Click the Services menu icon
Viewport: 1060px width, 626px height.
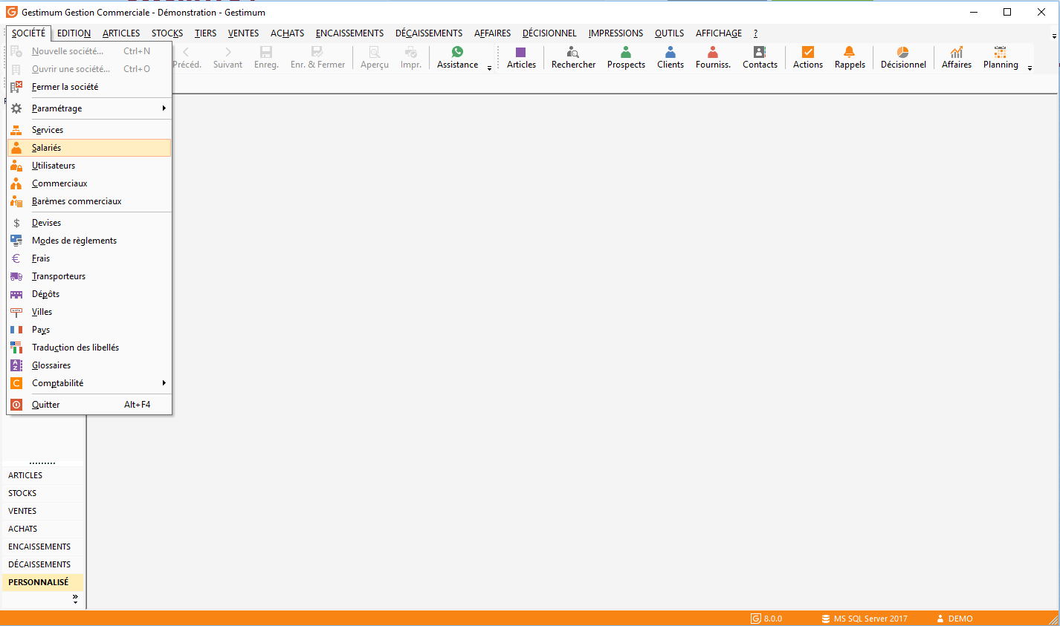pos(16,130)
